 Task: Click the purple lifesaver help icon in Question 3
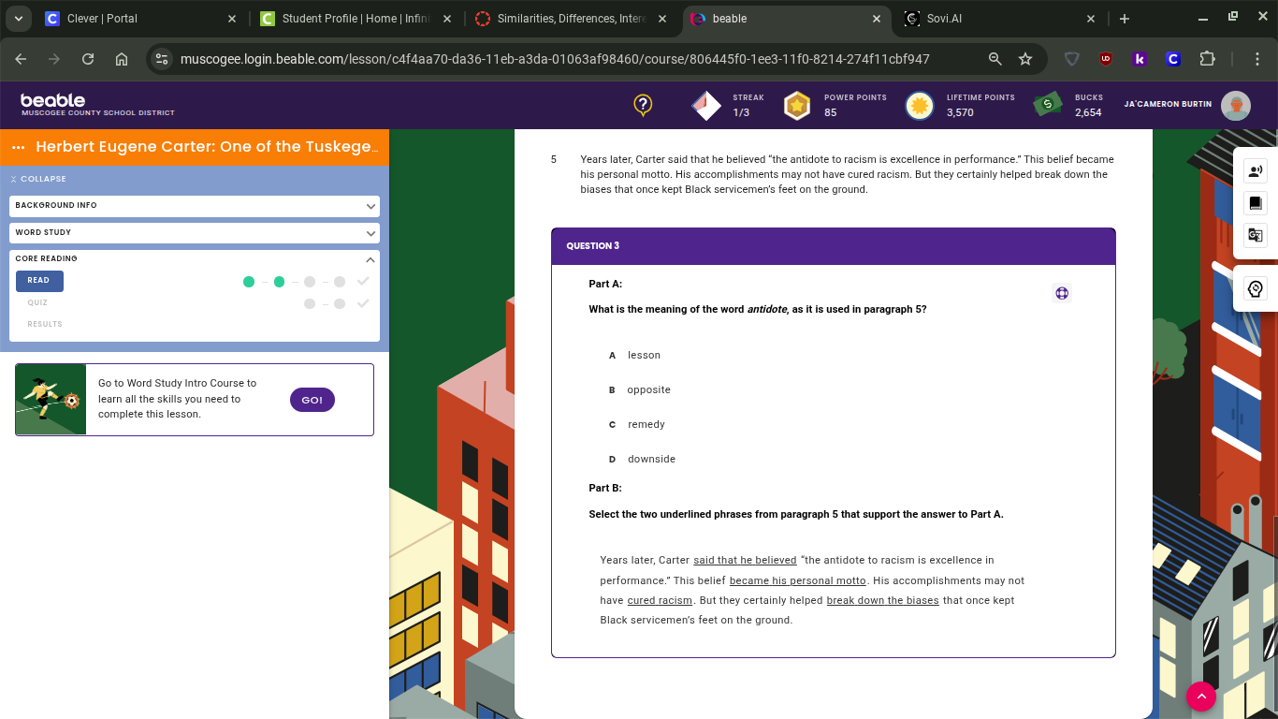pos(1061,293)
